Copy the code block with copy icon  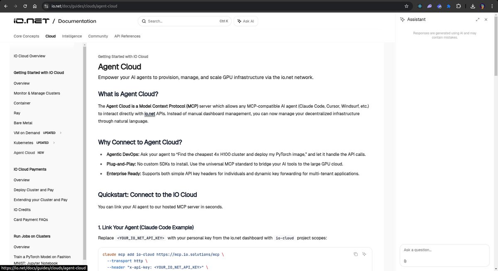[356, 254]
